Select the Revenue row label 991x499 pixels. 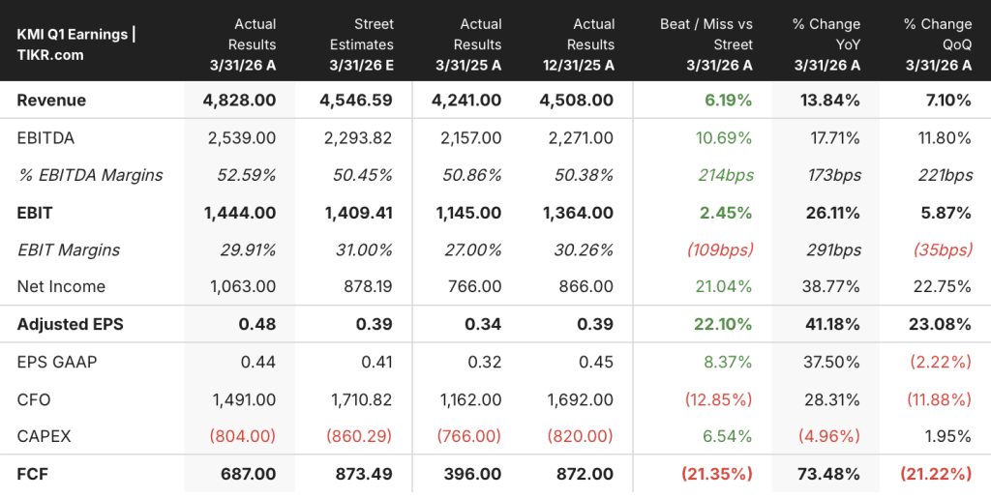tap(51, 100)
